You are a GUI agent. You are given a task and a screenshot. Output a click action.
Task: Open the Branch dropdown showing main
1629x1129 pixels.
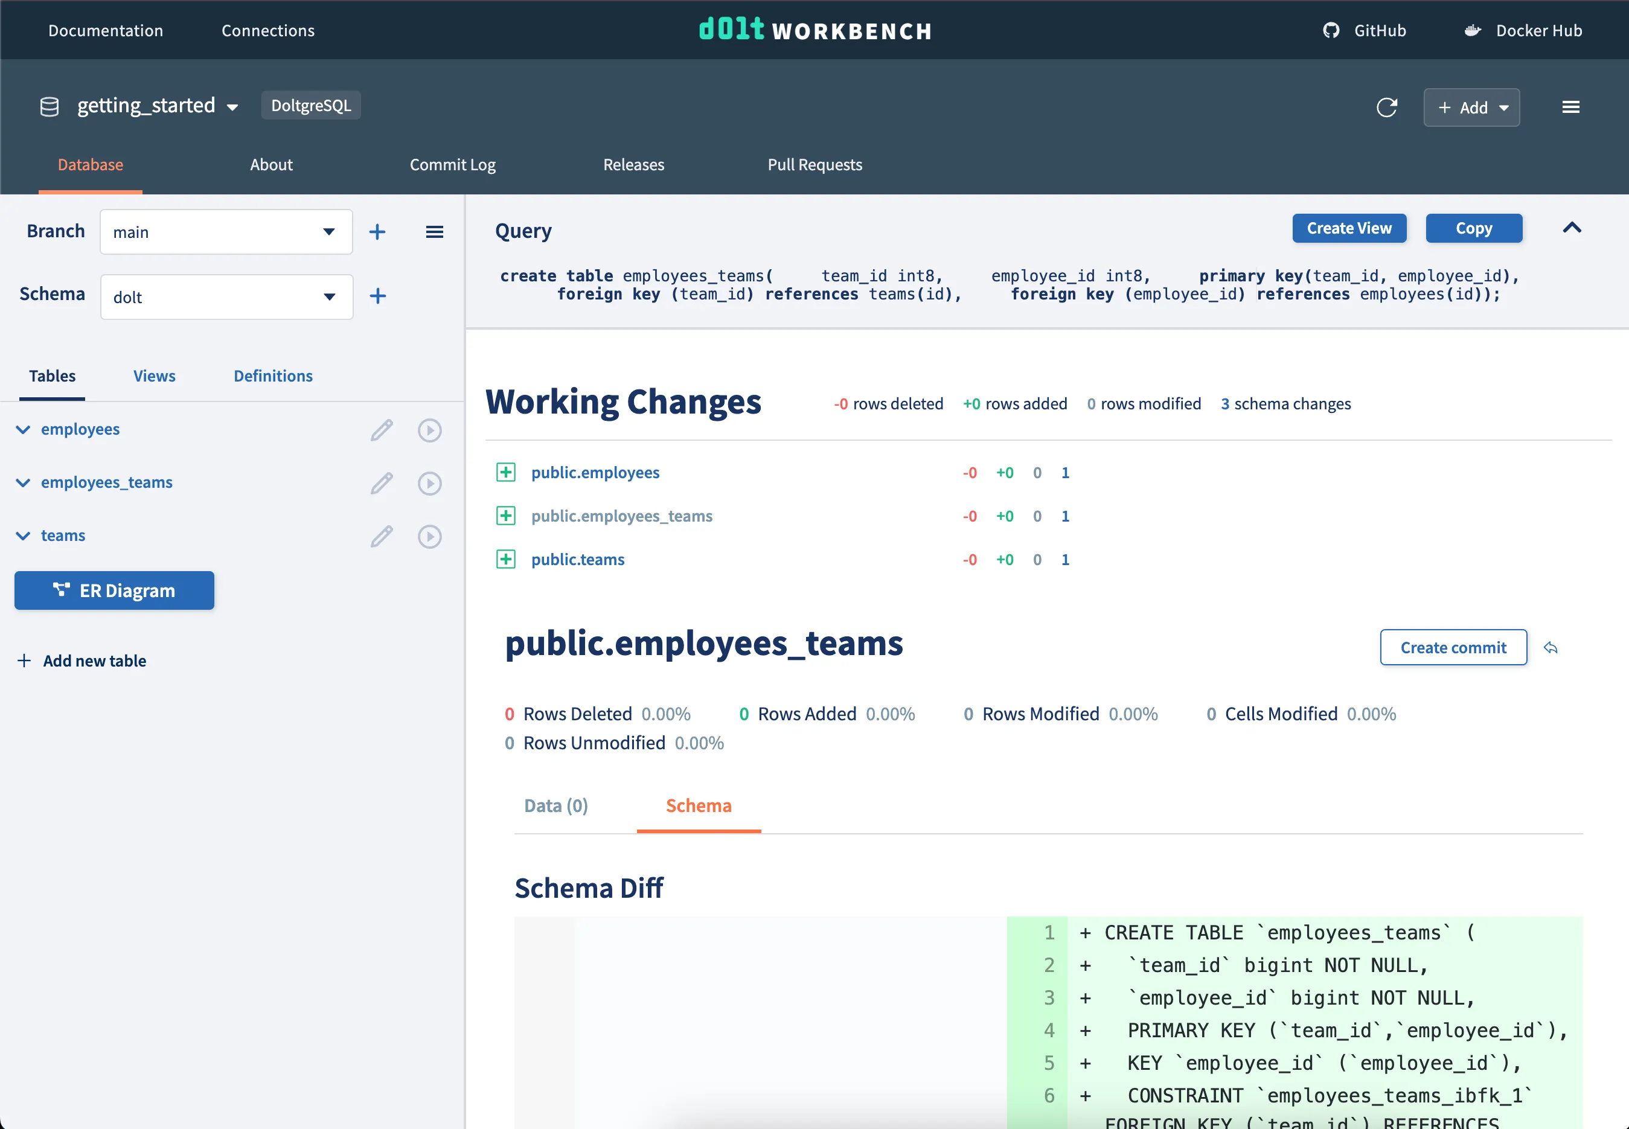(x=226, y=232)
